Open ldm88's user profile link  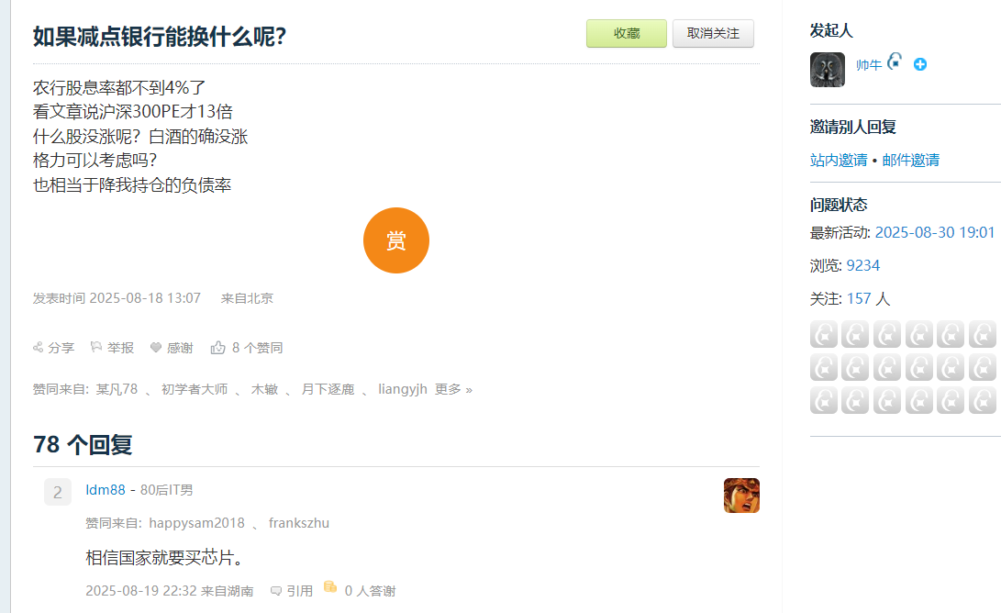click(106, 490)
